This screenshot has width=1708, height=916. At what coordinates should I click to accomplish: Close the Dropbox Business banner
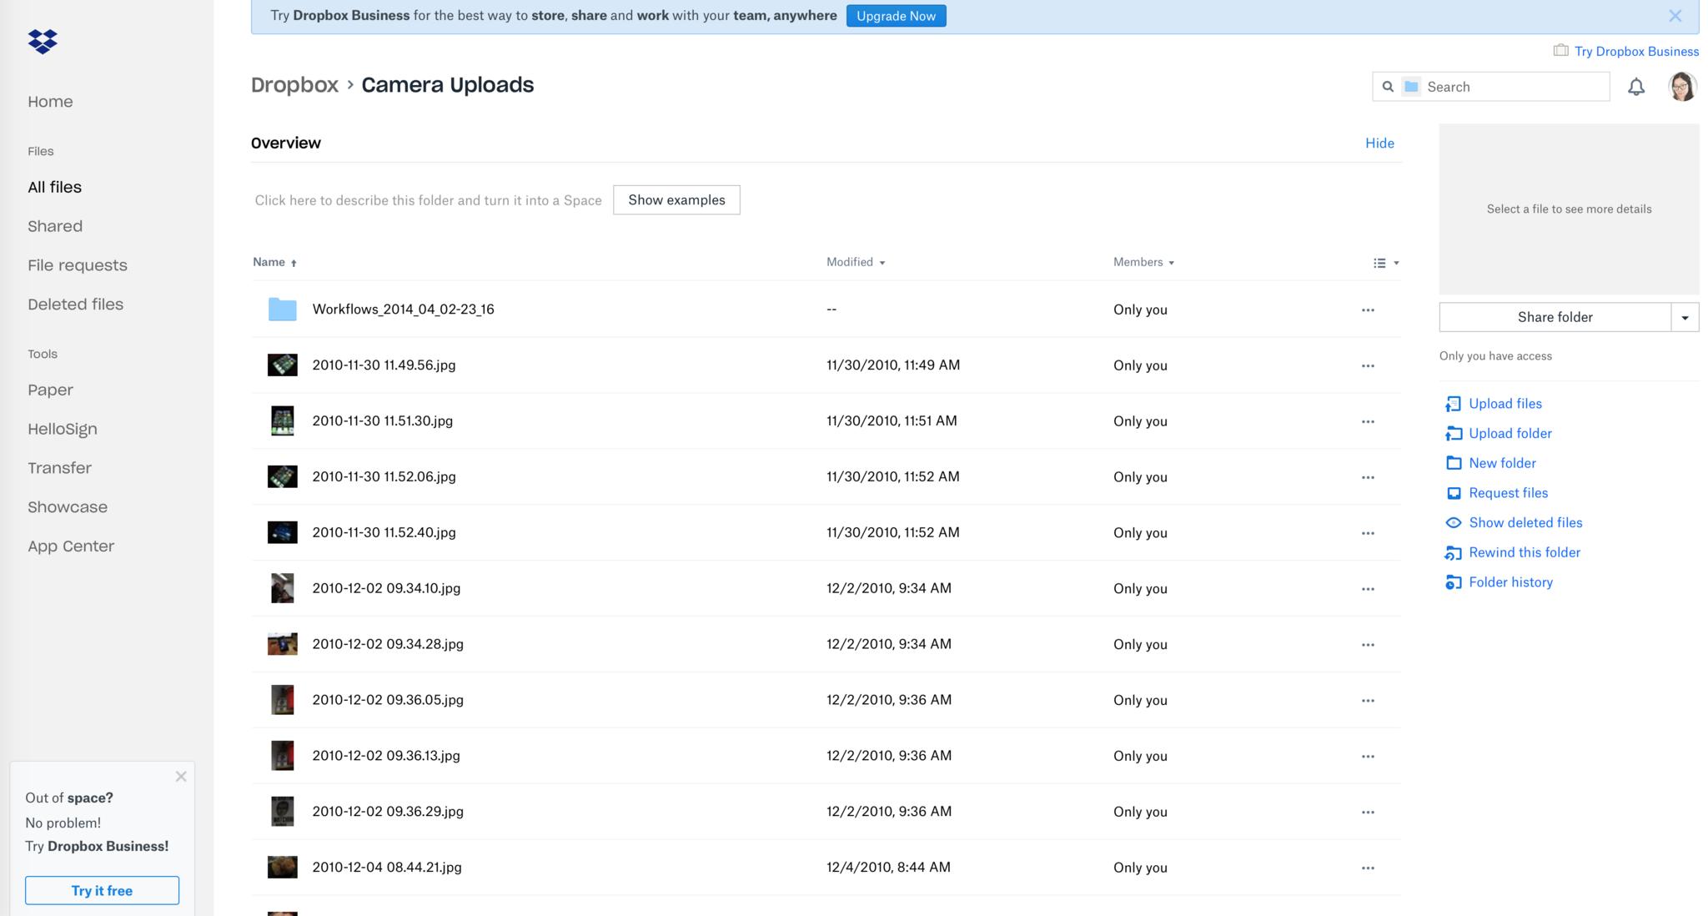coord(1675,16)
